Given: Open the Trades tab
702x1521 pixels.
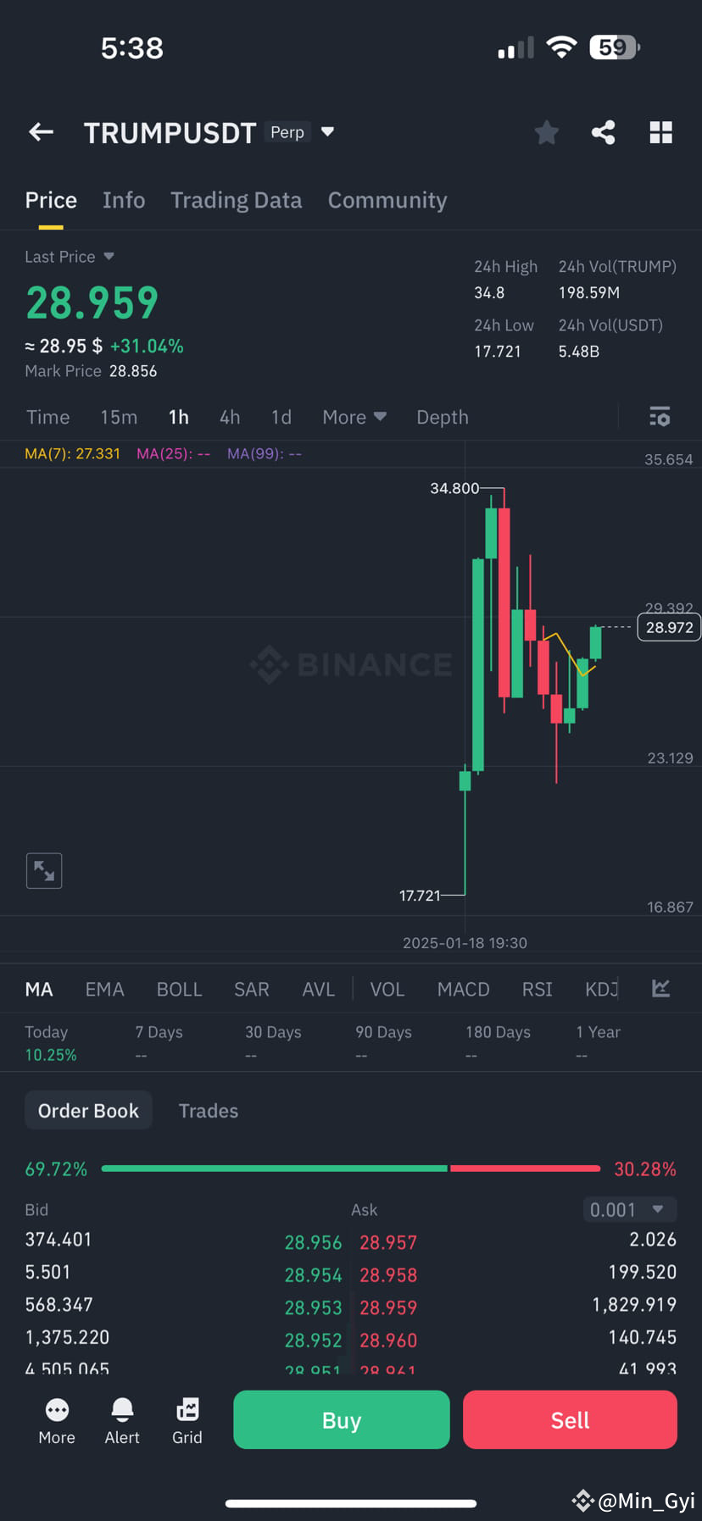Looking at the screenshot, I should point(208,1110).
